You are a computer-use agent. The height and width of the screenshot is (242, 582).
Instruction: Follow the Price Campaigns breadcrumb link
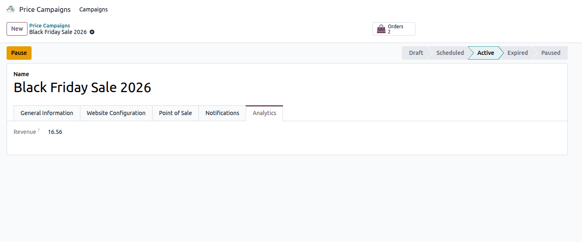point(50,26)
